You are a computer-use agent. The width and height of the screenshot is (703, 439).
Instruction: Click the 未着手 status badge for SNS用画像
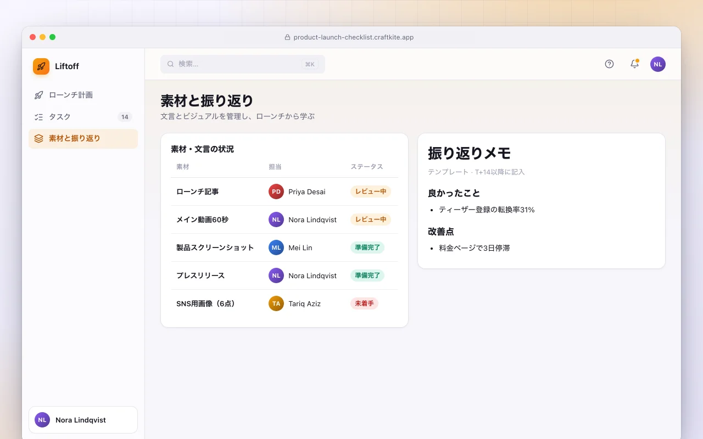click(364, 303)
